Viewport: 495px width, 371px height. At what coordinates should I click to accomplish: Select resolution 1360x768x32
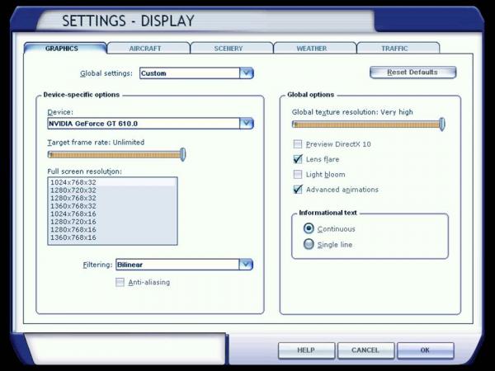tap(112, 206)
